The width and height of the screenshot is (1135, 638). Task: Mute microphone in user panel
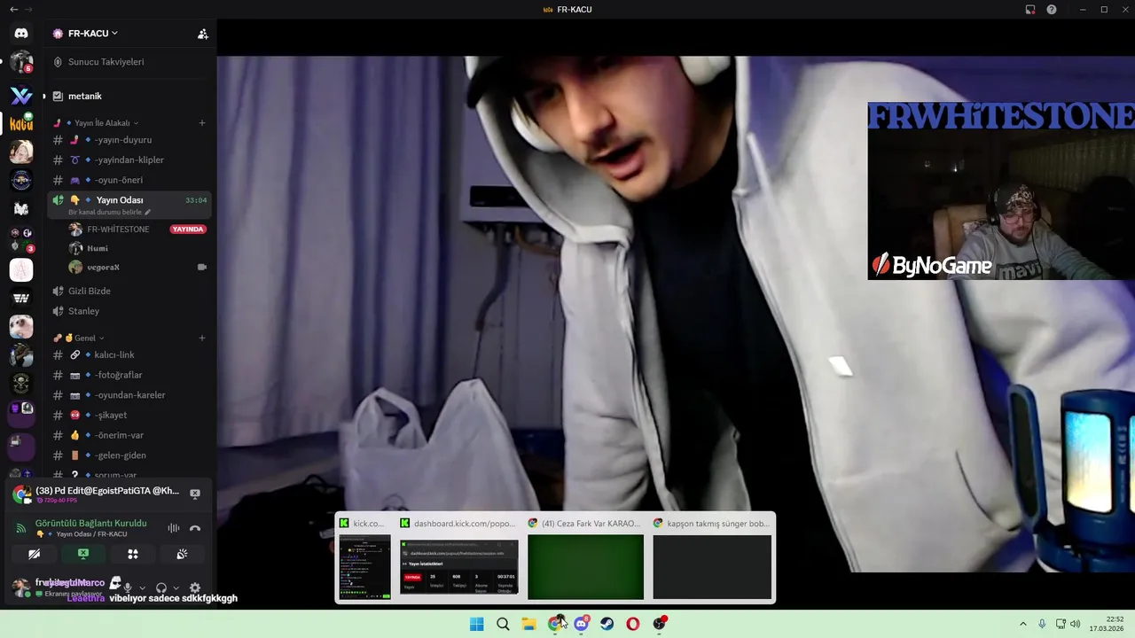128,587
